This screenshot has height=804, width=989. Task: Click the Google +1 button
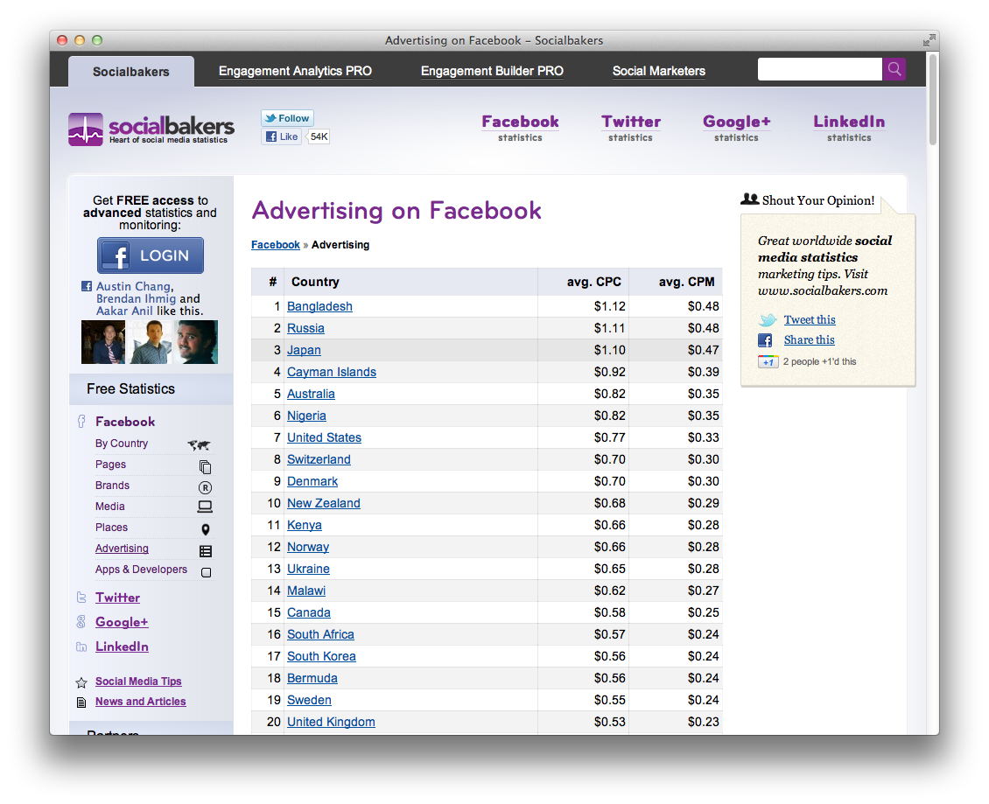coord(768,362)
